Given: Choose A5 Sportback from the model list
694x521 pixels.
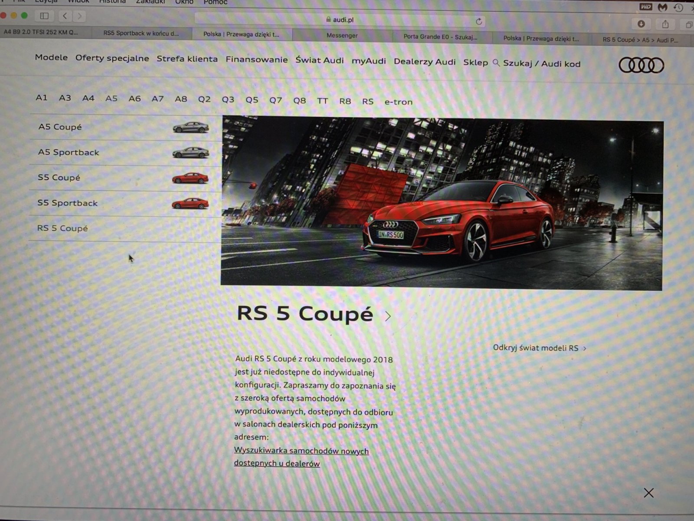Looking at the screenshot, I should [x=69, y=152].
